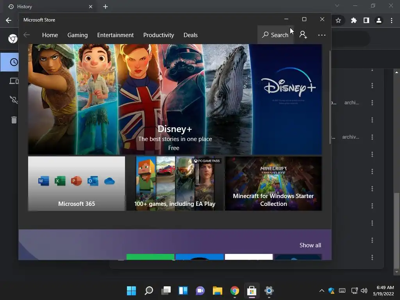Open Widgets from the taskbar

pyautogui.click(x=183, y=291)
